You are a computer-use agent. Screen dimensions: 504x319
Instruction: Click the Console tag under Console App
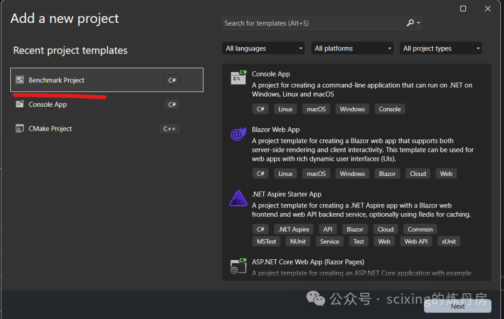tap(390, 109)
